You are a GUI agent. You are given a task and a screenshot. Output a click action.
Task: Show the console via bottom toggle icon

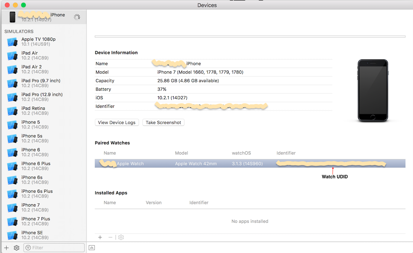pyautogui.click(x=92, y=248)
